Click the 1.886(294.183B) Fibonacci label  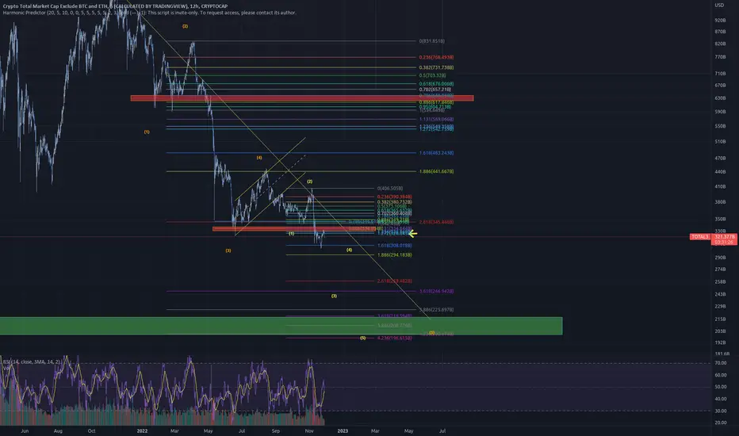(395, 255)
